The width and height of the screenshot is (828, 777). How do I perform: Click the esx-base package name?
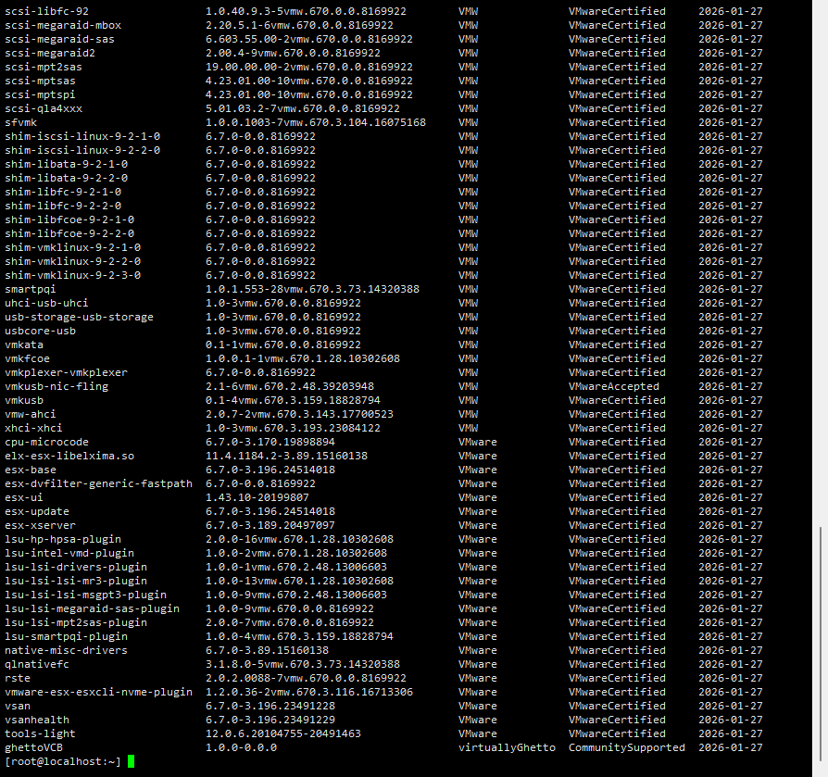31,470
